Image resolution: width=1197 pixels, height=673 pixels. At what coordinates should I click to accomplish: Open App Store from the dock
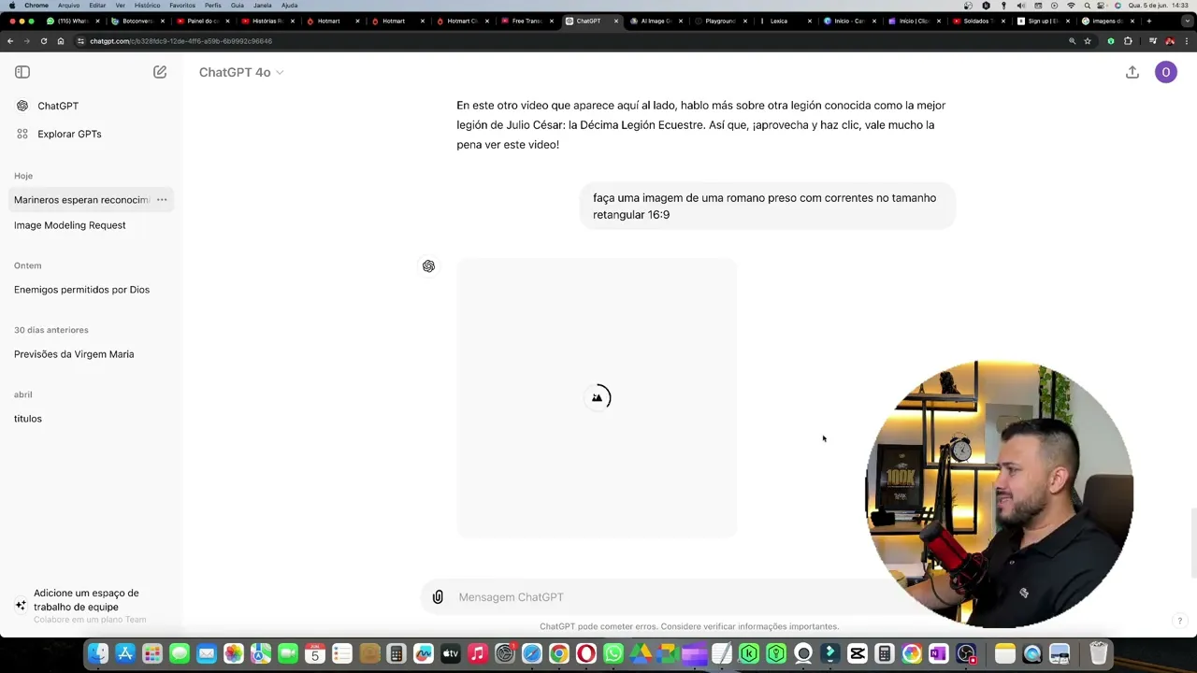coord(125,653)
